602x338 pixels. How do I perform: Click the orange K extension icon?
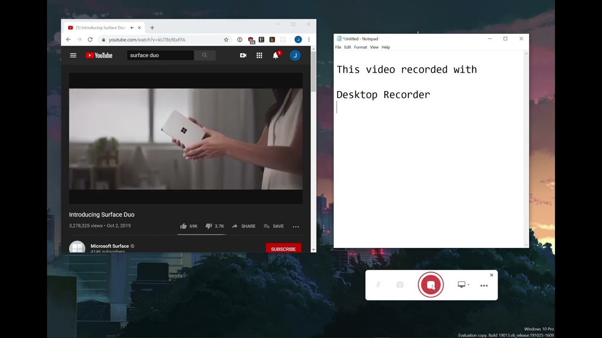coord(272,40)
